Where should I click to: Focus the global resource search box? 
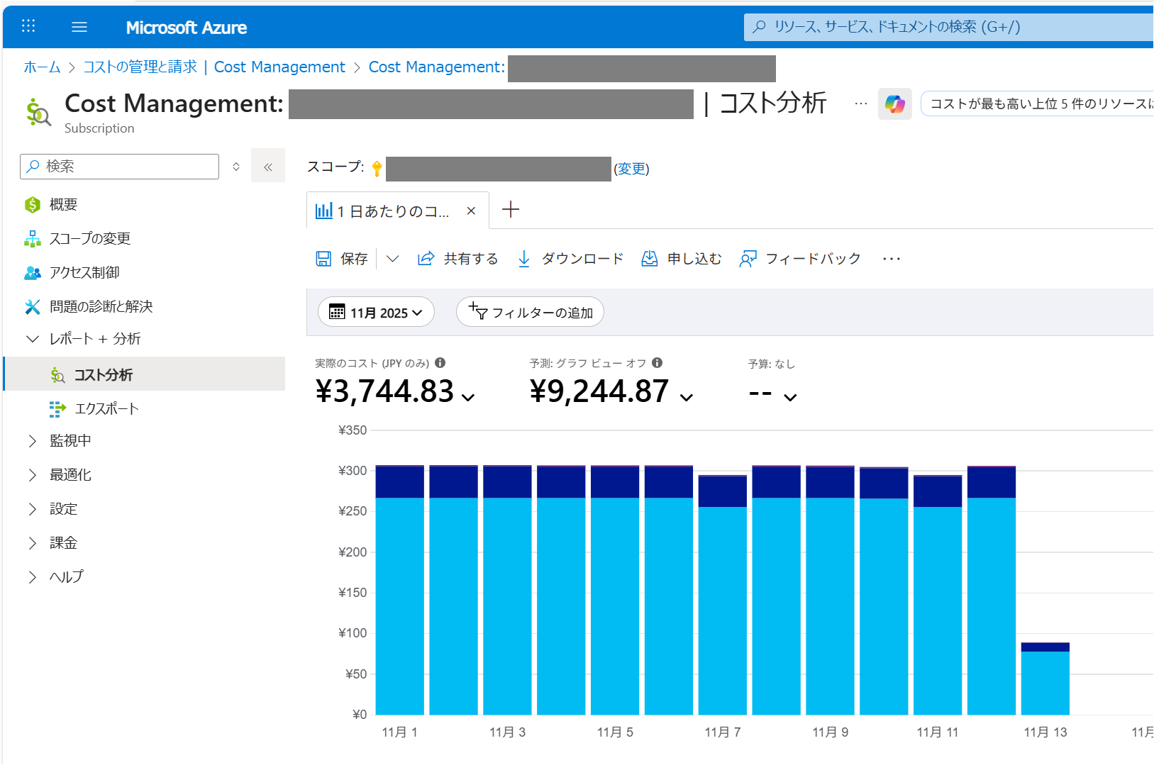pos(948,27)
